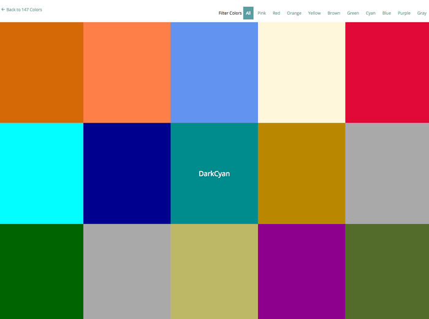Filter colors by Blue
Viewport: 429px width, 319px height.
[387, 13]
